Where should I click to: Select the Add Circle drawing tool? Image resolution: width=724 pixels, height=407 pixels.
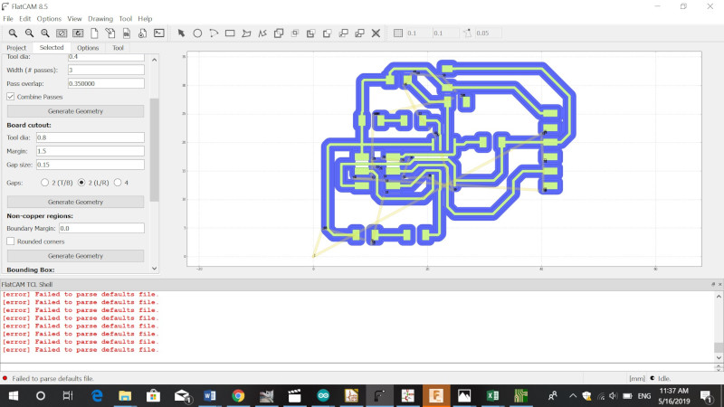[197, 33]
